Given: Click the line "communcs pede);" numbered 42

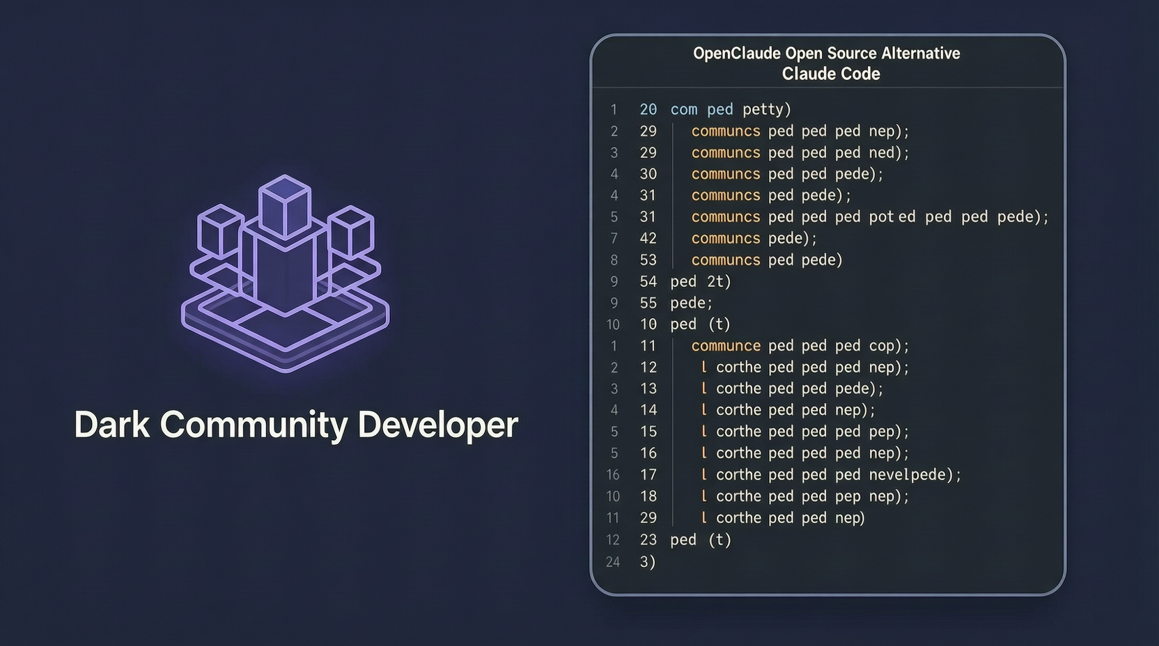Looking at the screenshot, I should 754,239.
